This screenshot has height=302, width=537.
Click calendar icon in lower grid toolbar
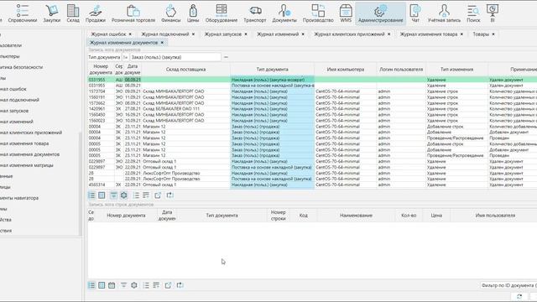(x=112, y=285)
